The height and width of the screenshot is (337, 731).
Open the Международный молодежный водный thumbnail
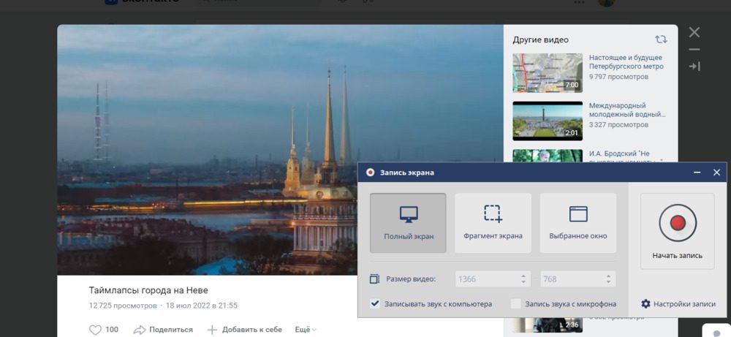(x=548, y=121)
